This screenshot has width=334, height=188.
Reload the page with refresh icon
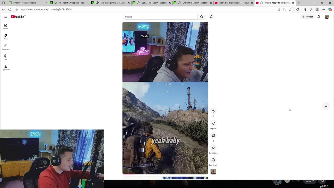[10, 9]
